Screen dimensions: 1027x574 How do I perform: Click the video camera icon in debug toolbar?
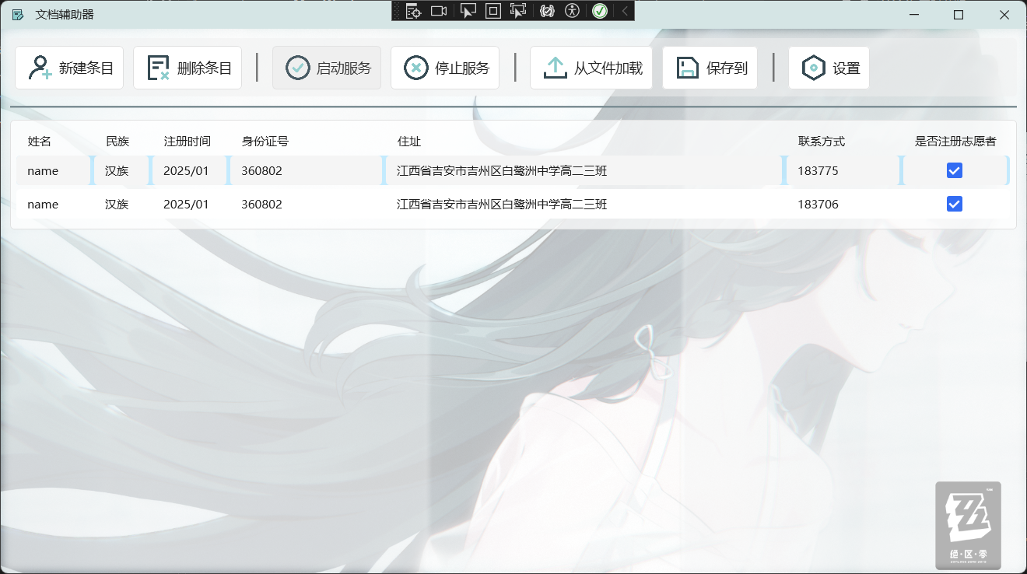439,11
